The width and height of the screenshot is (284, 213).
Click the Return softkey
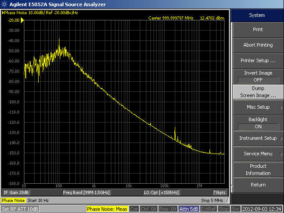click(x=257, y=185)
